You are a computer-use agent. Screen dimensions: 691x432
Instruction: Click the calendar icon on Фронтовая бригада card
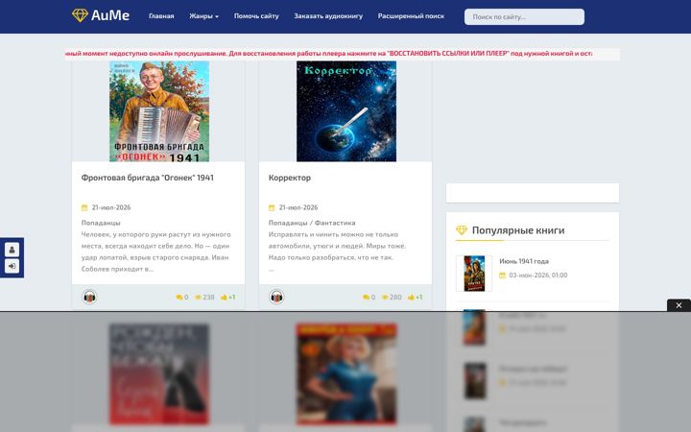(x=84, y=207)
